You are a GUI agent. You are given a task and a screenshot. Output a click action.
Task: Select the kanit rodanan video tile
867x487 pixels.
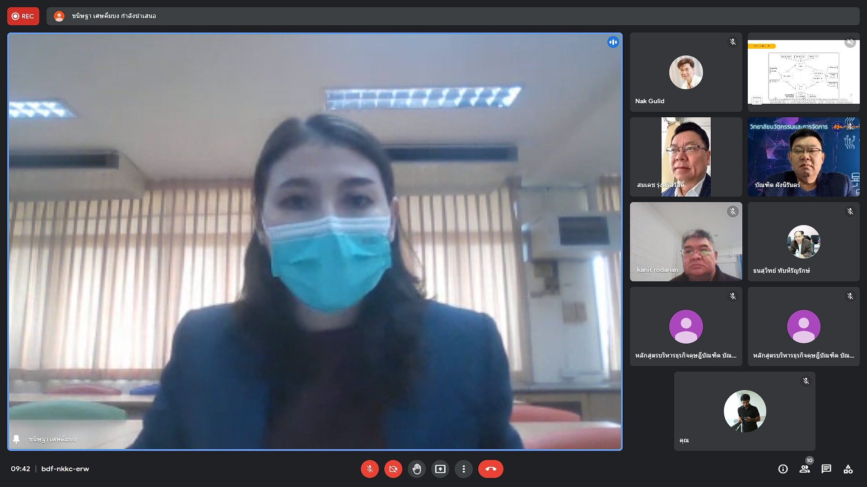pyautogui.click(x=685, y=242)
